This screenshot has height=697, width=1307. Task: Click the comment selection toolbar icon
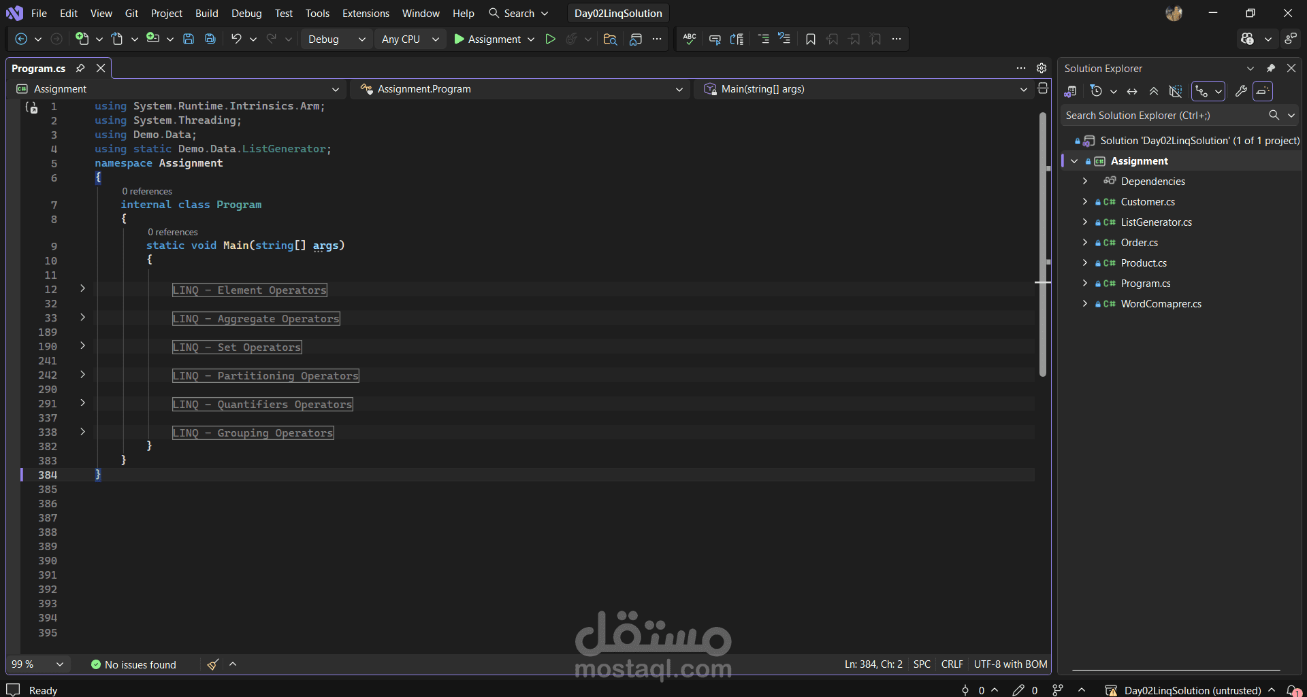[715, 39]
